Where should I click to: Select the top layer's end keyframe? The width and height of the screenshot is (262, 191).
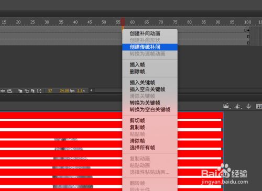coord(248,30)
